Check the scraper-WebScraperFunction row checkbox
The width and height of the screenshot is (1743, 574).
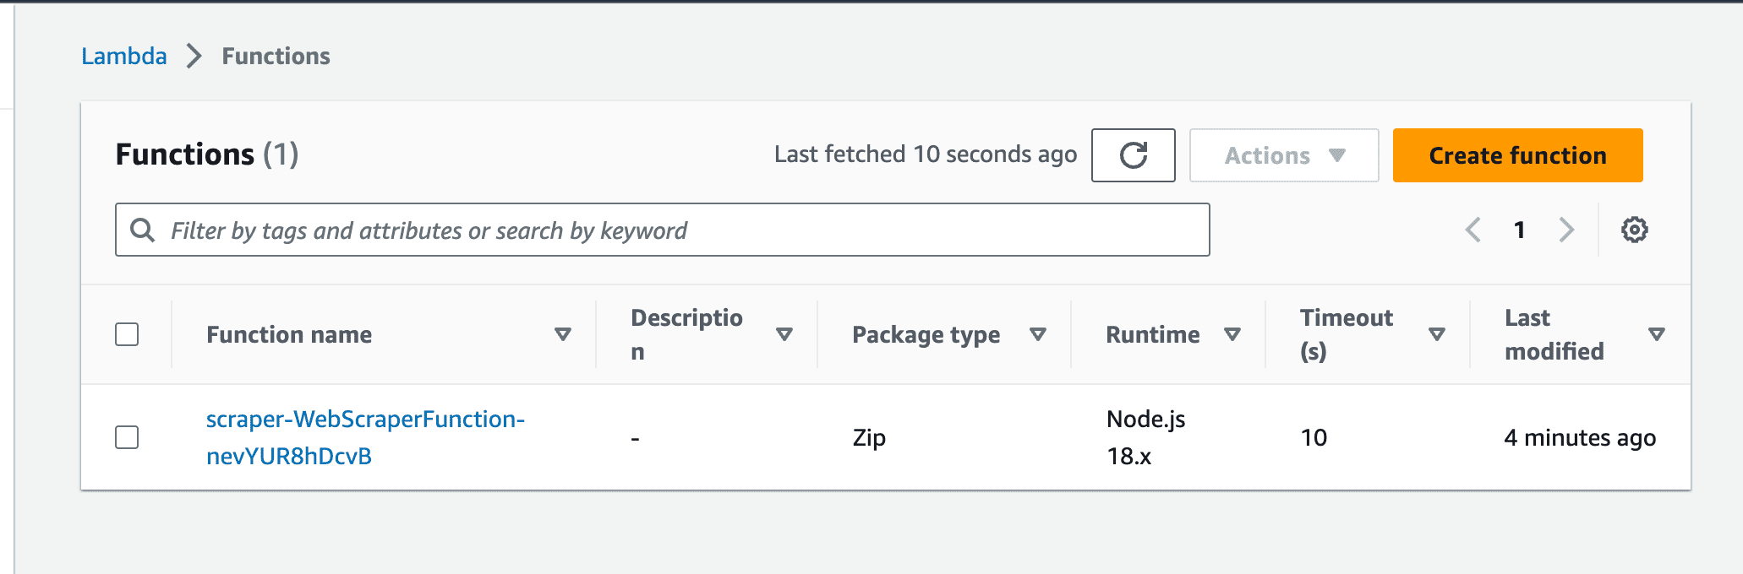click(127, 437)
